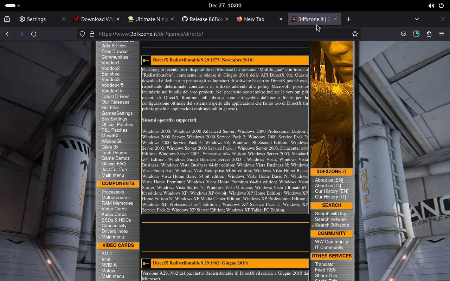The image size is (450, 281).
Task: Open the Communities sidebar link
Action: tap(115, 57)
